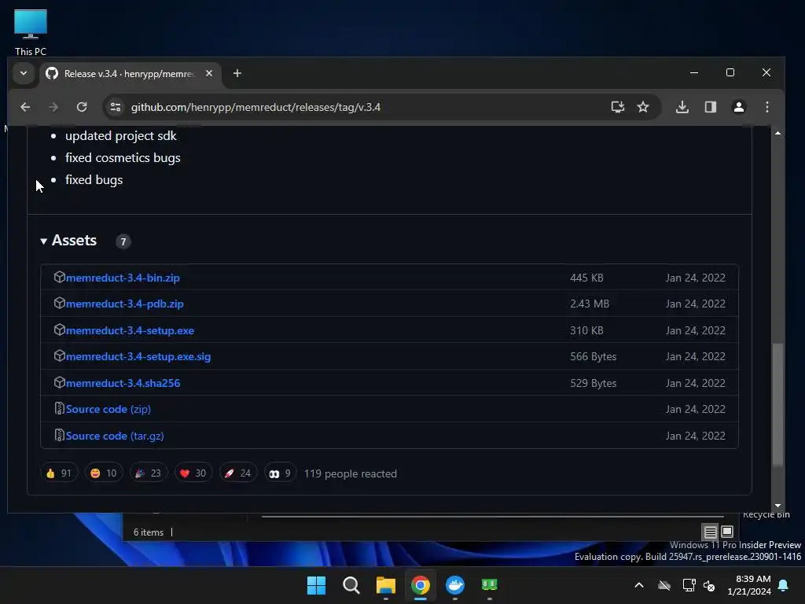Click Assets count badge '7'

[x=123, y=241]
